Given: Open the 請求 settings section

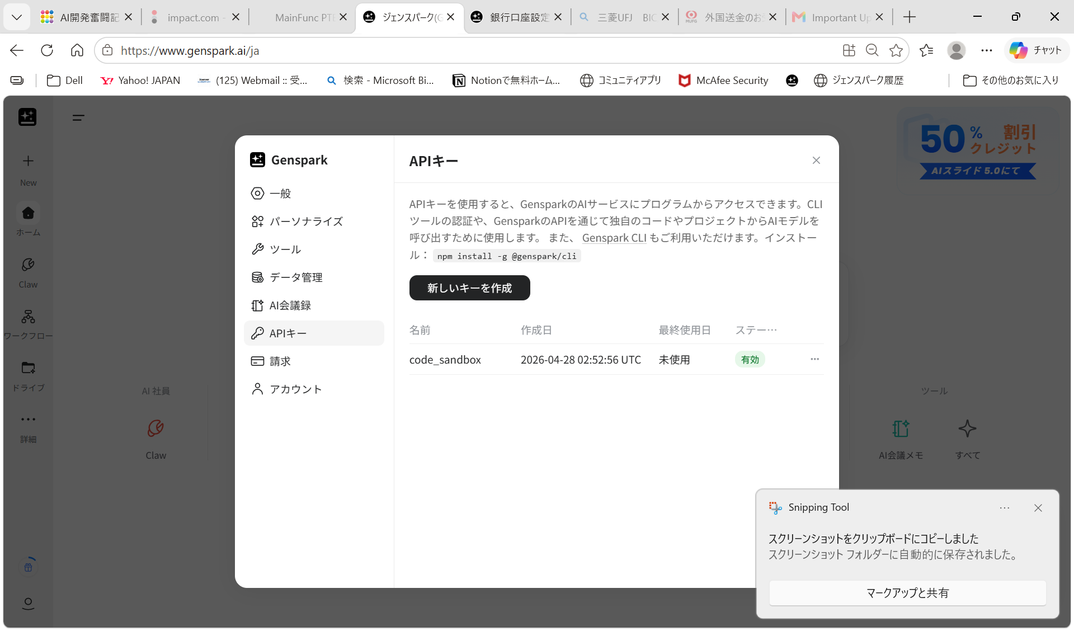Looking at the screenshot, I should point(314,361).
